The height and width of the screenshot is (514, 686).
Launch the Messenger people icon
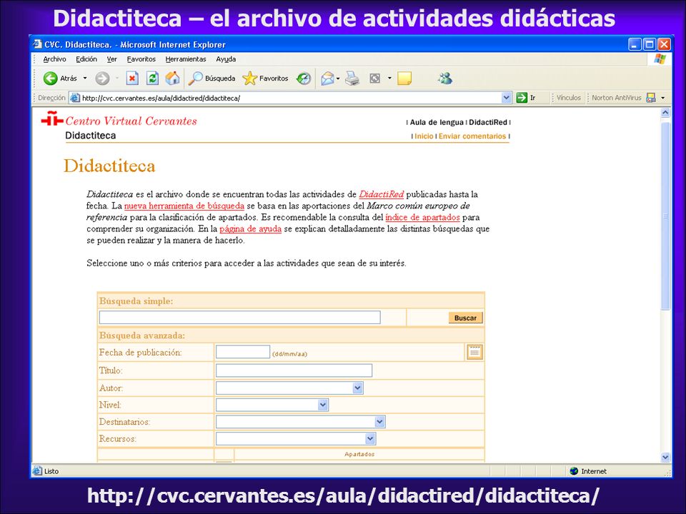tap(445, 79)
